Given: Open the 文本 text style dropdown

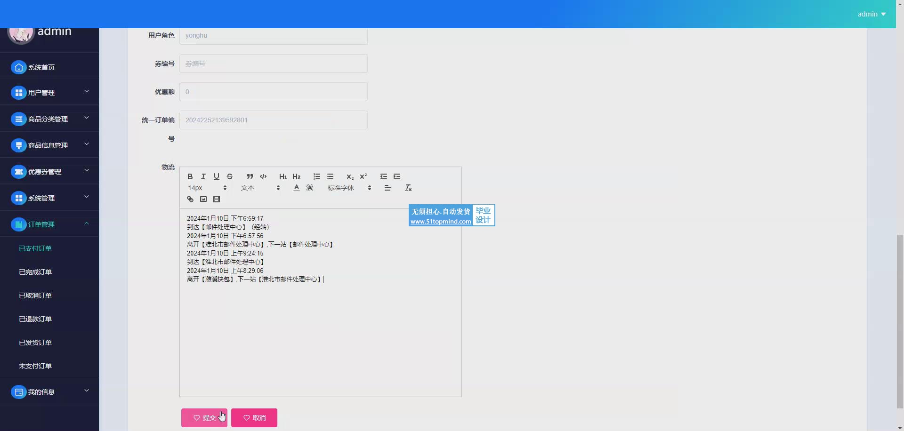Looking at the screenshot, I should pos(260,188).
